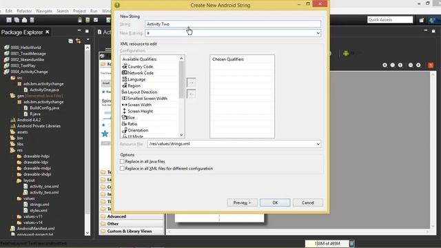This screenshot has width=441, height=248.
Task: Cancel the Create New Android String dialog
Action: tap(308, 203)
